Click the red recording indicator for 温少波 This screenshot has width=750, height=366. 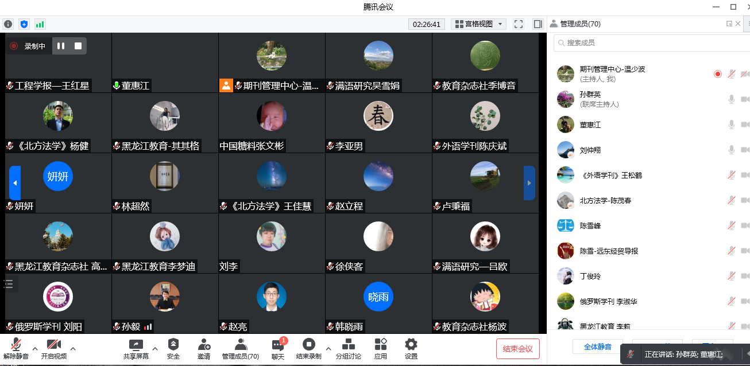point(717,74)
